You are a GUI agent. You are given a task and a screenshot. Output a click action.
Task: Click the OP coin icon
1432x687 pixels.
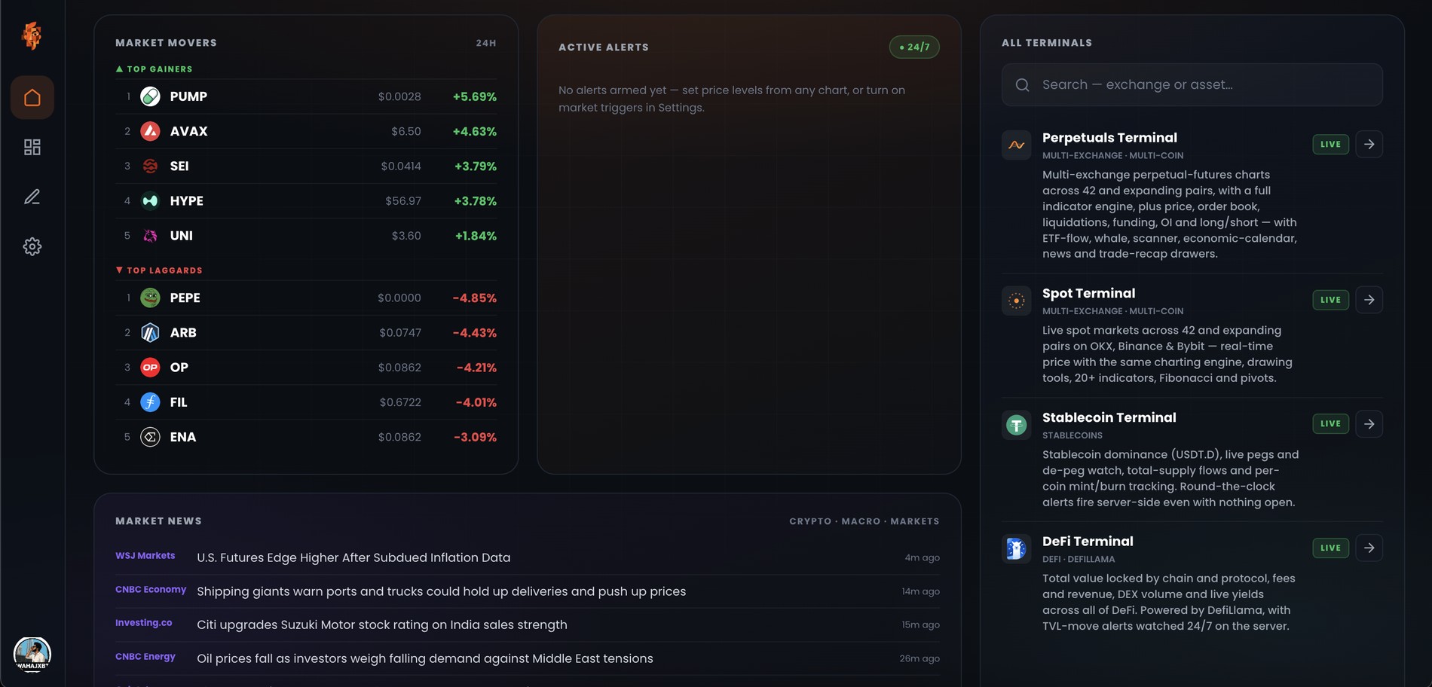151,368
